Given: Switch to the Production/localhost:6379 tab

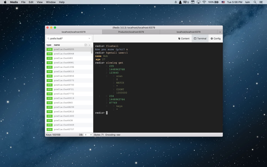Looking at the screenshot, I should [131, 32].
